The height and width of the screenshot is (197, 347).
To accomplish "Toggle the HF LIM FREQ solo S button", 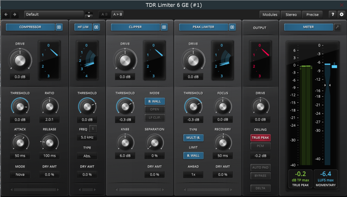I will [x=93, y=129].
